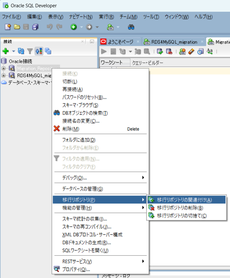The height and width of the screenshot is (278, 230).
Task: Toggle the schema browser icon in Connections panel
Action: click(39, 51)
